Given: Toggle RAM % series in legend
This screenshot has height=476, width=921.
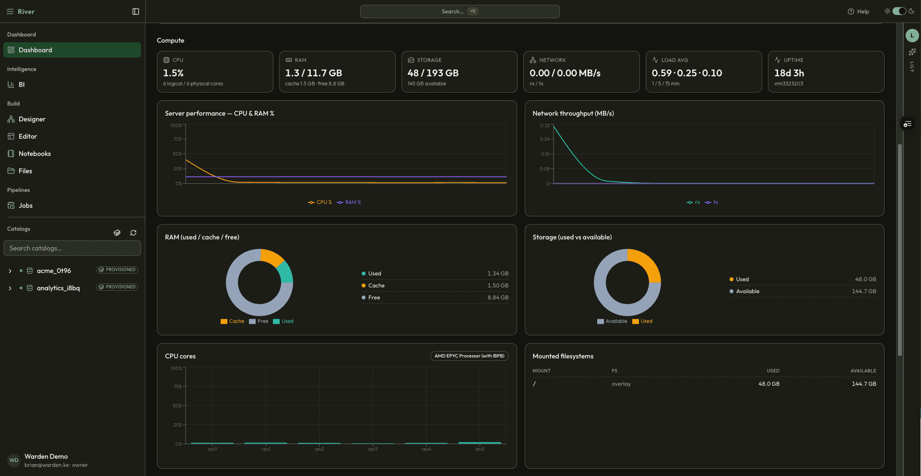Looking at the screenshot, I should (349, 202).
